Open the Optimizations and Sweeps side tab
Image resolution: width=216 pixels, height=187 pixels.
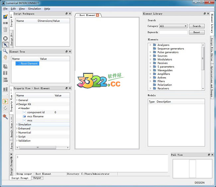click(212, 82)
